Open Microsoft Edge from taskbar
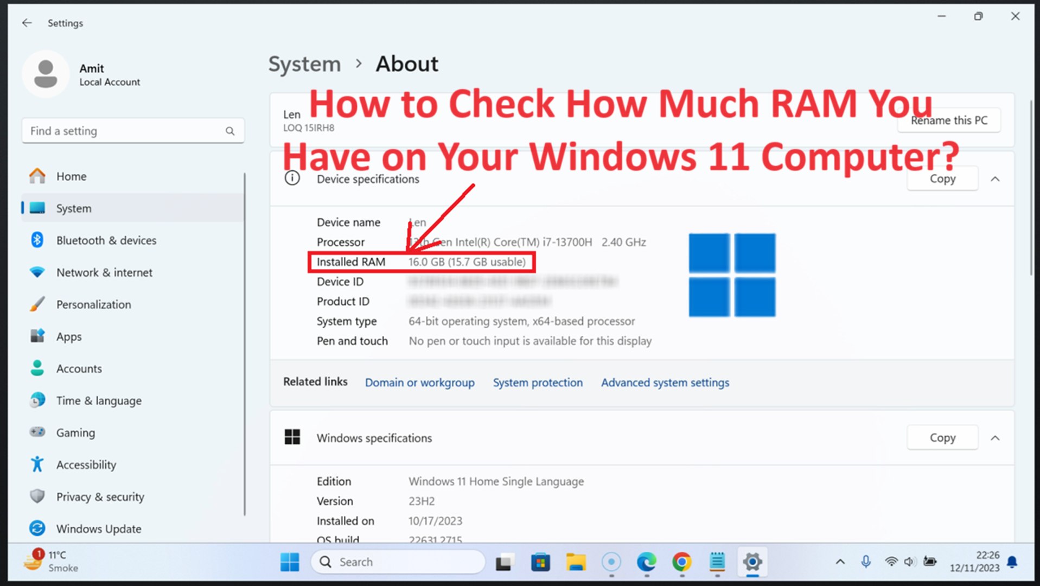Image resolution: width=1040 pixels, height=586 pixels. click(646, 562)
